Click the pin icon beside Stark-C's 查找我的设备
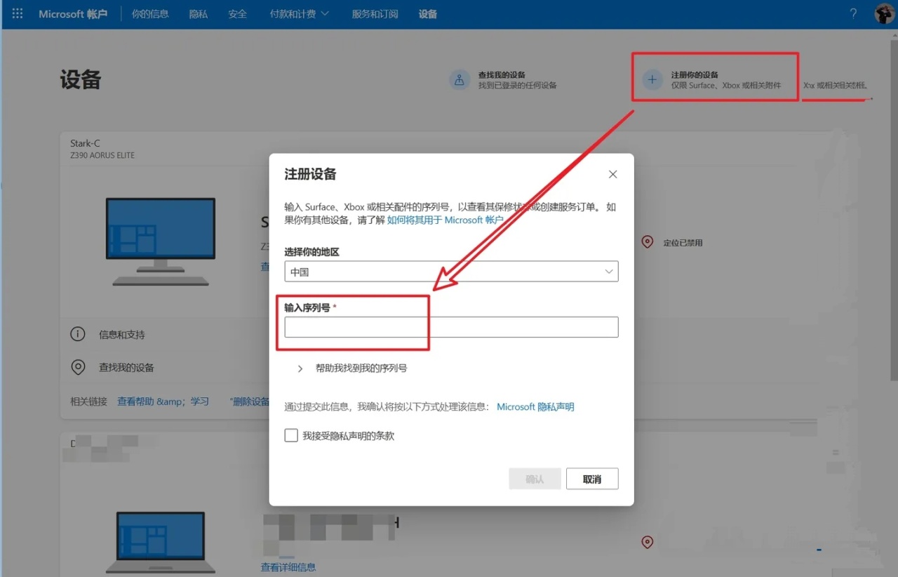898x577 pixels. point(78,367)
